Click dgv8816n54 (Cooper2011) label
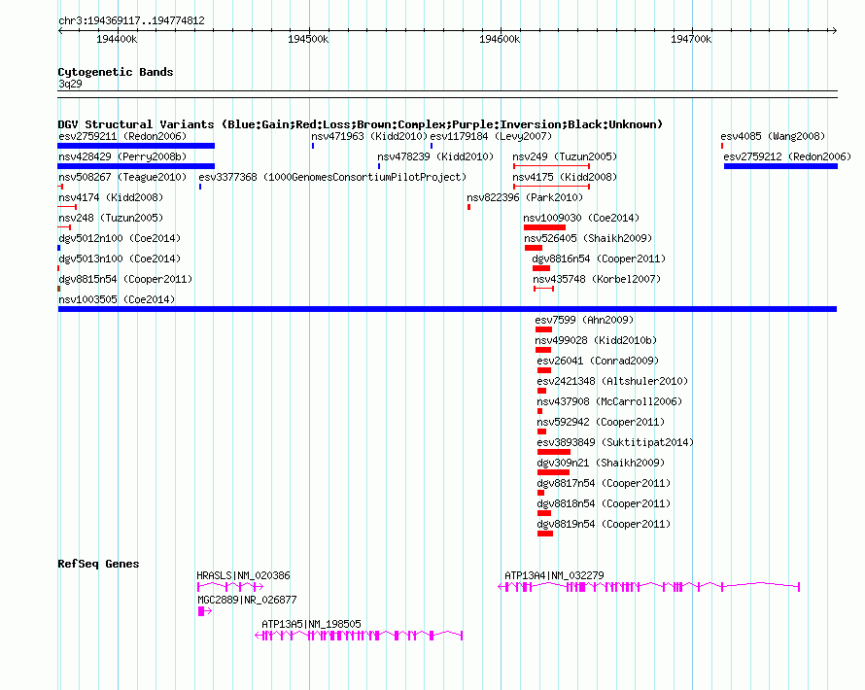865x690 pixels. (599, 259)
